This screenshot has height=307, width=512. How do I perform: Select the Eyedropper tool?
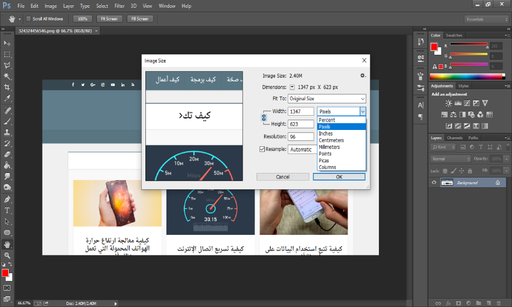click(7, 98)
